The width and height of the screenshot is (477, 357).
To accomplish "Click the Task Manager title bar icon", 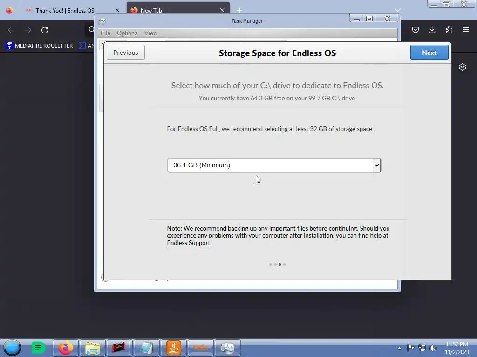I will click(x=102, y=21).
